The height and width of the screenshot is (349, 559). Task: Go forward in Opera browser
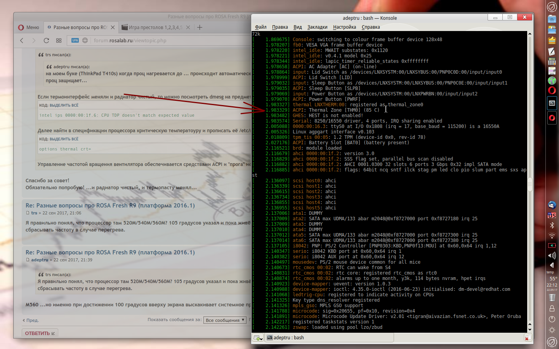coord(34,40)
